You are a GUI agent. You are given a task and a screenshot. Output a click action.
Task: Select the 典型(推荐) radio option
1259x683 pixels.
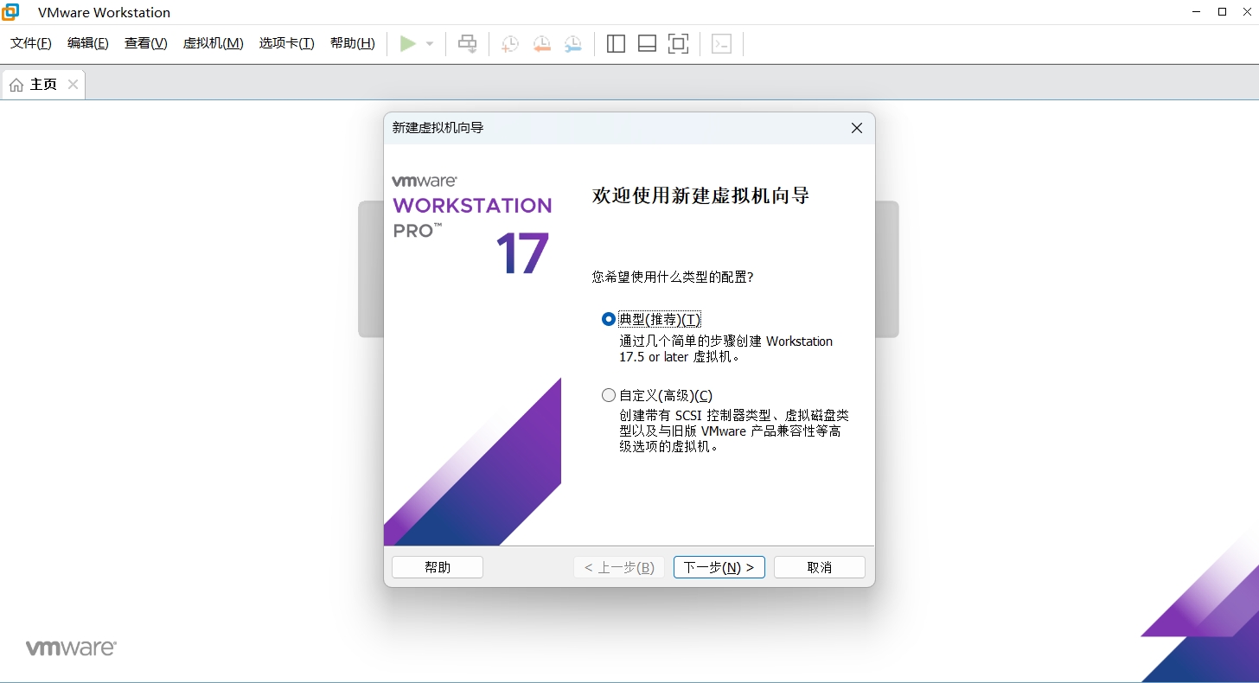pyautogui.click(x=609, y=319)
